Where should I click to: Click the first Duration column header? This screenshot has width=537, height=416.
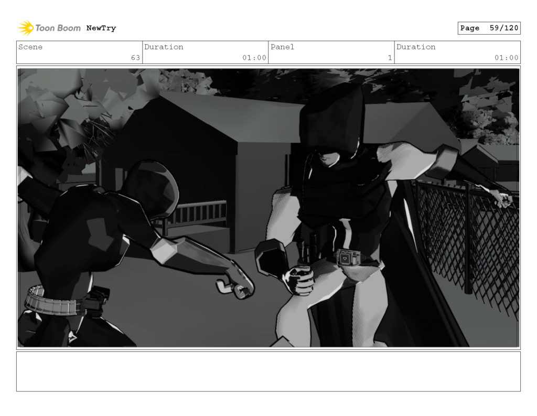click(x=164, y=47)
